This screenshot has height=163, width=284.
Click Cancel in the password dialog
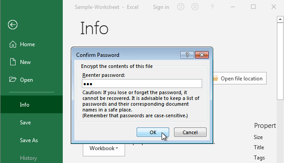point(190,132)
